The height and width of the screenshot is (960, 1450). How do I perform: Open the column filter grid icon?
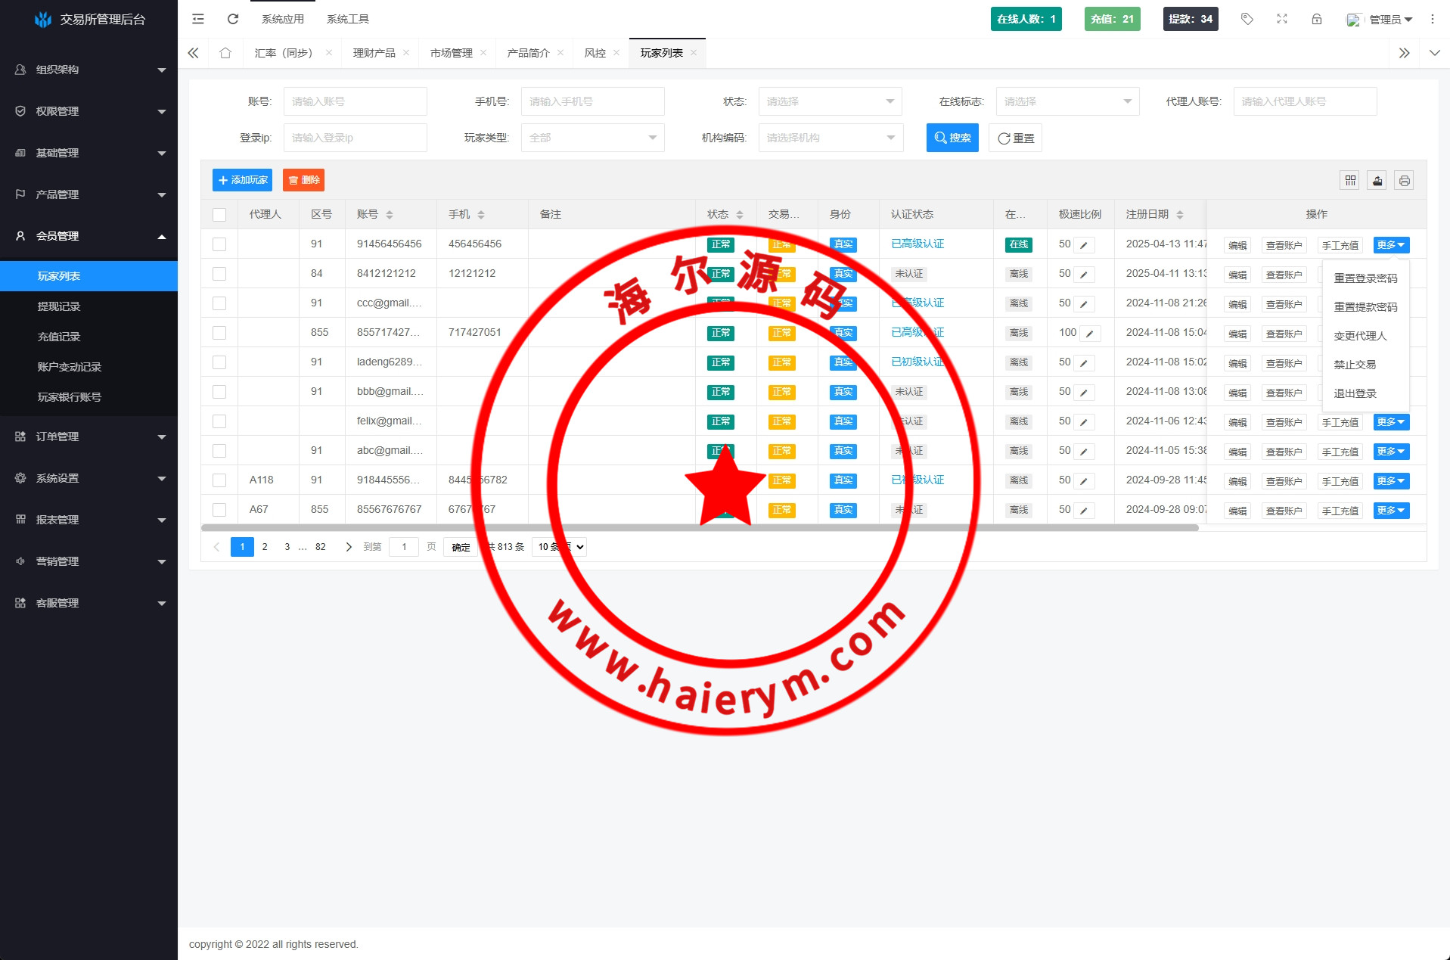point(1350,180)
